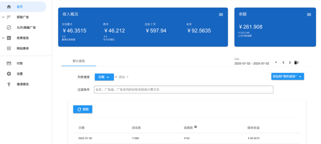Click the 邀请朋友 person icon
Viewport: 321px width, 144px height.
pyautogui.click(x=9, y=84)
